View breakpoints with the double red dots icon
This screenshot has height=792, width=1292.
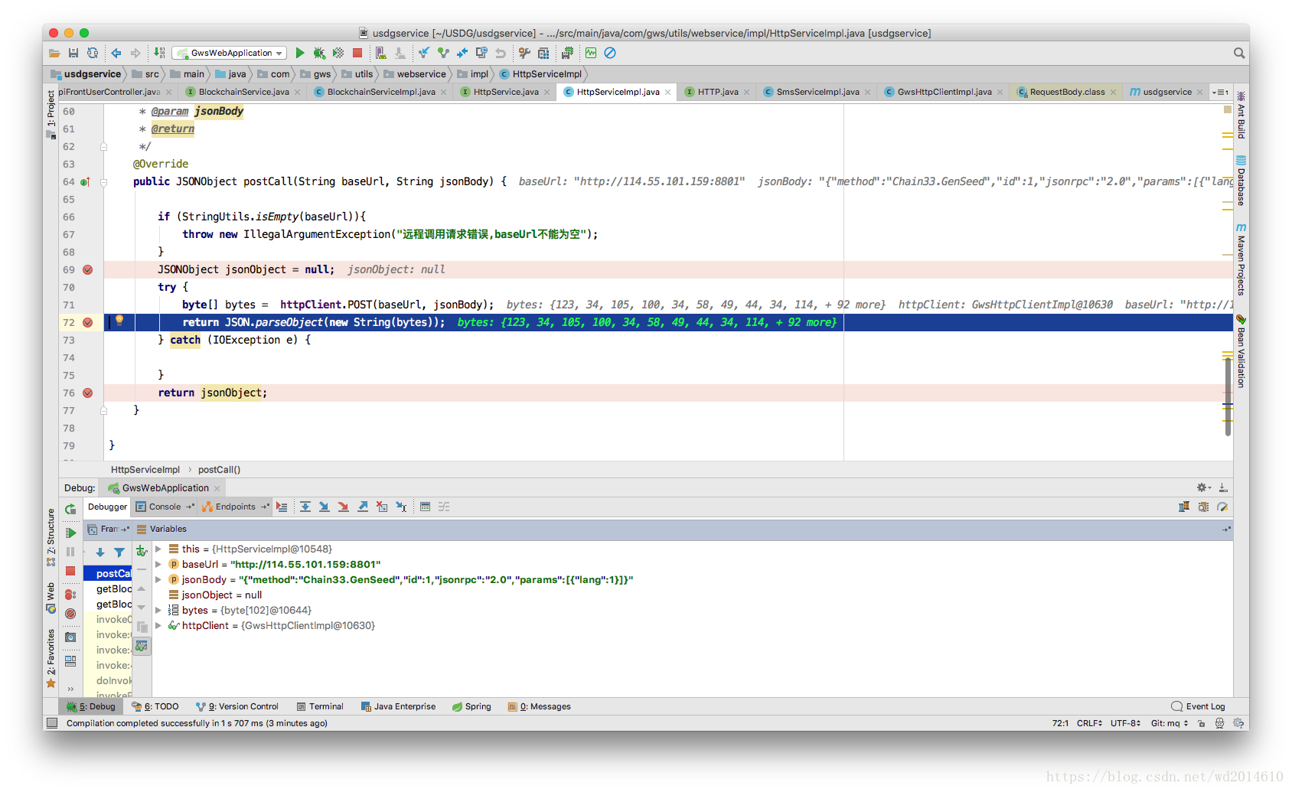(70, 595)
